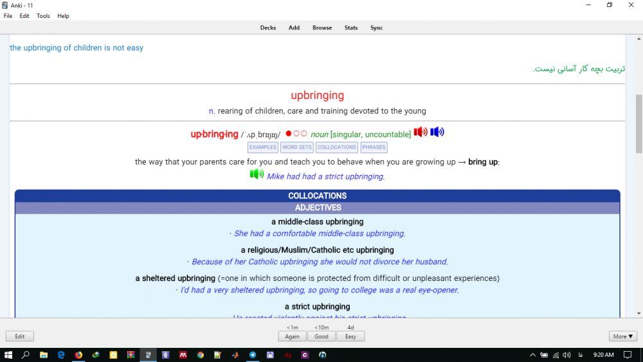Rate card as Again

292,336
